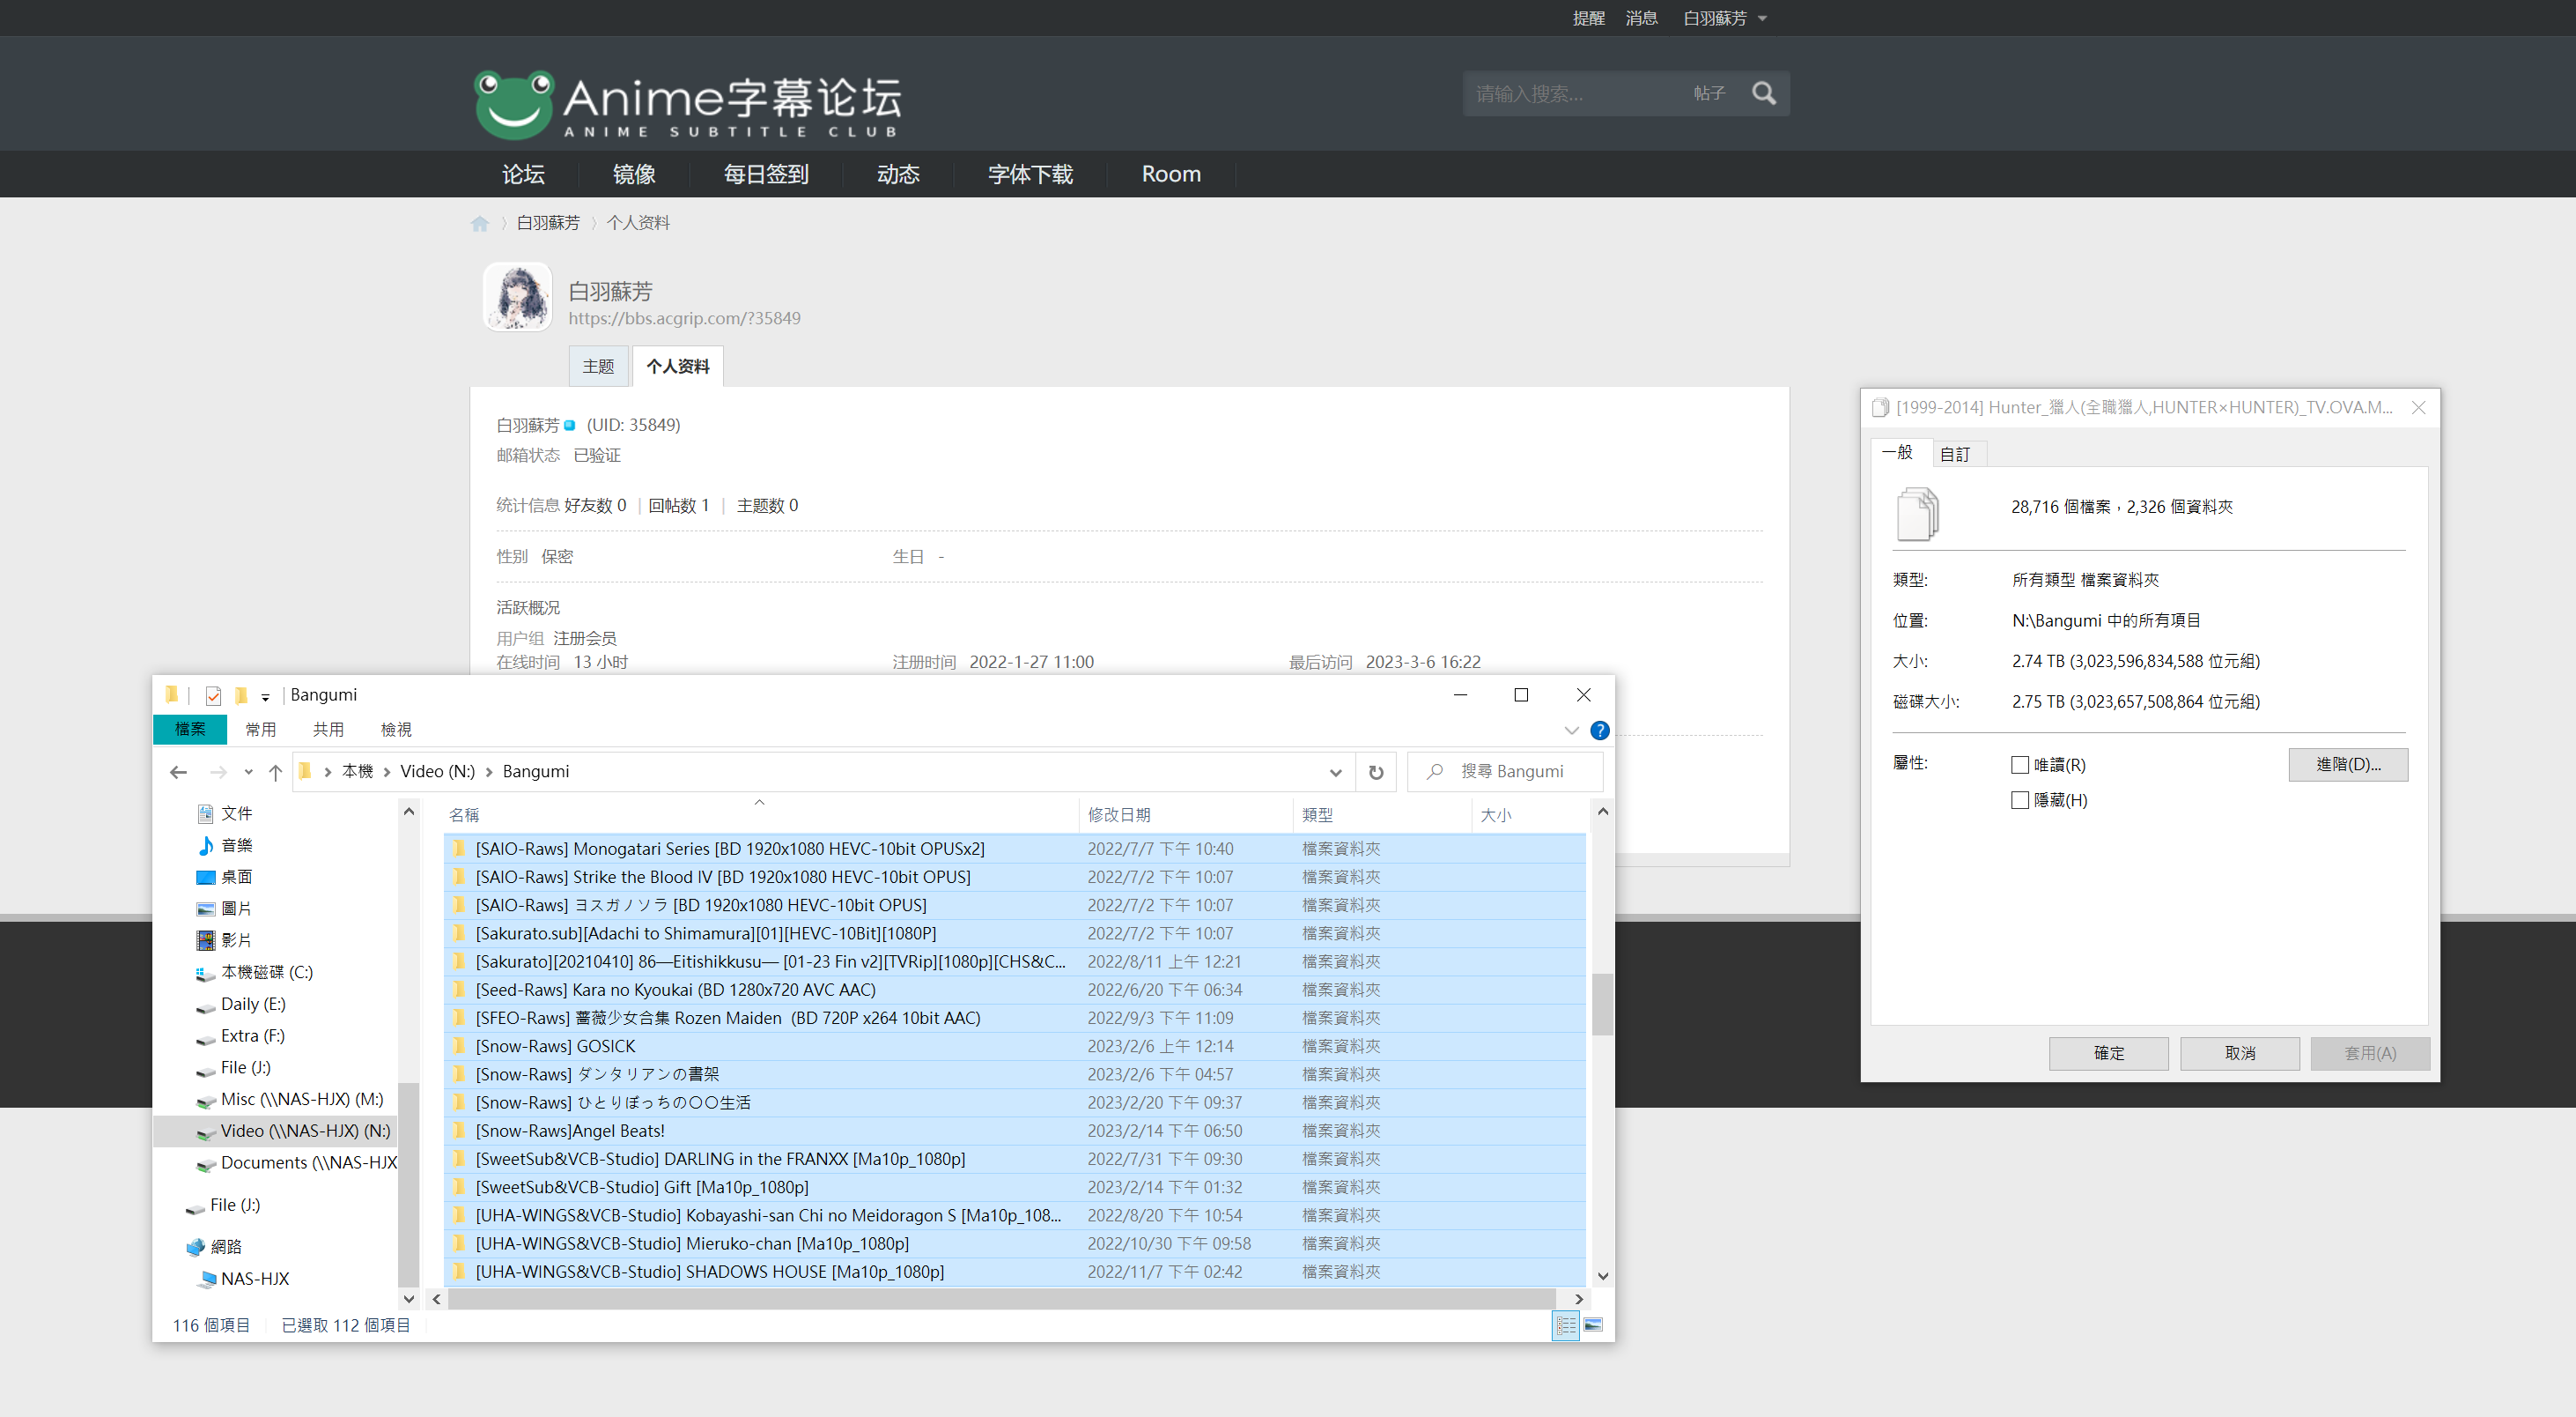
Task: Switch to large icons view in status bar
Action: 1593,1325
